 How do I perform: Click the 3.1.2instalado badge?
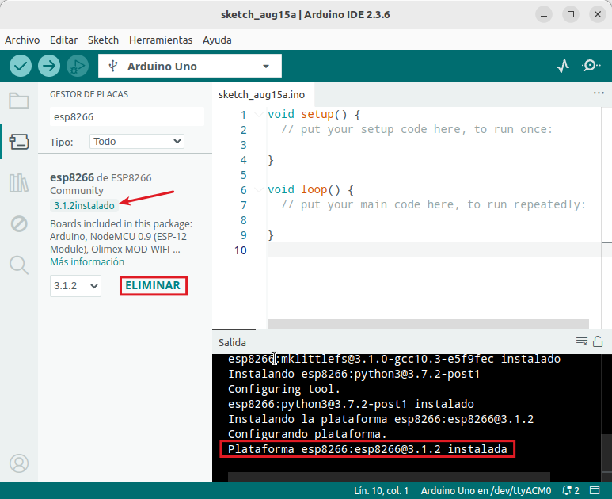point(84,205)
